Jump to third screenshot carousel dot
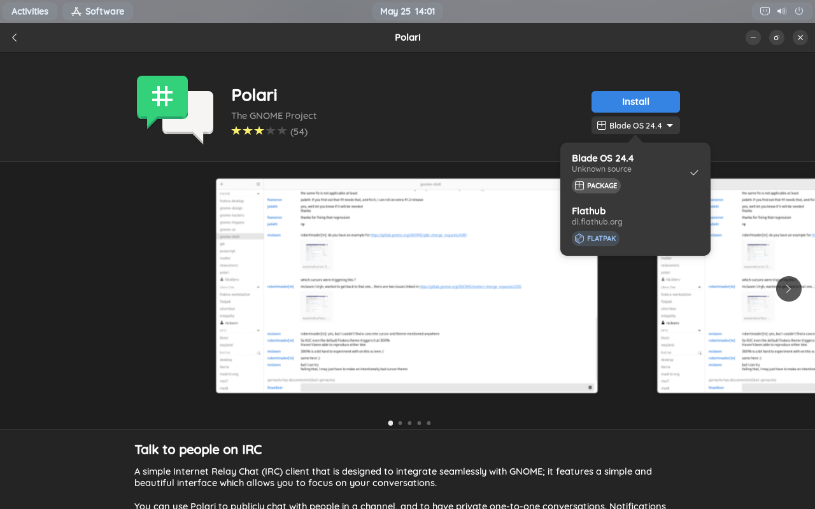The height and width of the screenshot is (509, 815). (409, 423)
